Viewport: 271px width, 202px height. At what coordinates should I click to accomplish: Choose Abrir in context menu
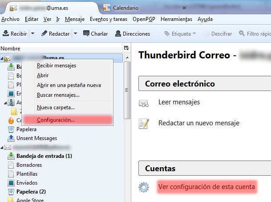43,75
